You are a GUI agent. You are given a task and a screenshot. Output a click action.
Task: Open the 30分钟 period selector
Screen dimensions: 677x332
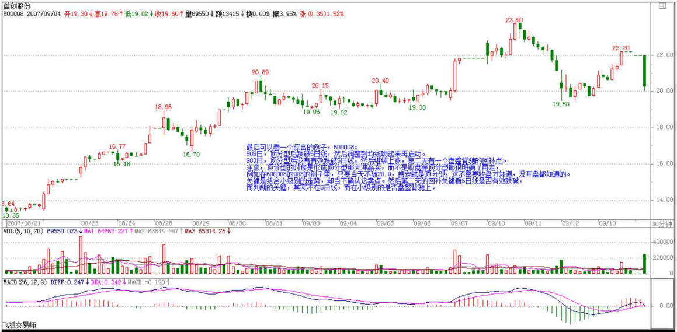[x=662, y=223]
